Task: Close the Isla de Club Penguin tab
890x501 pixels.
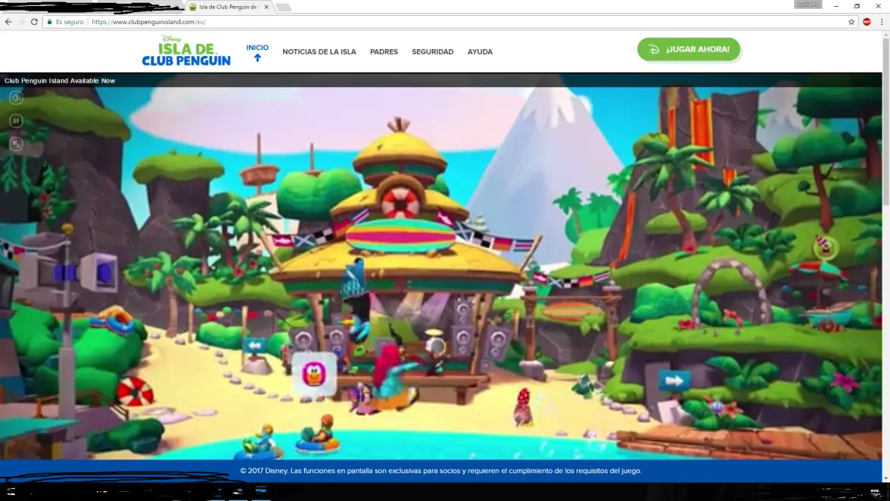Action: (x=266, y=7)
